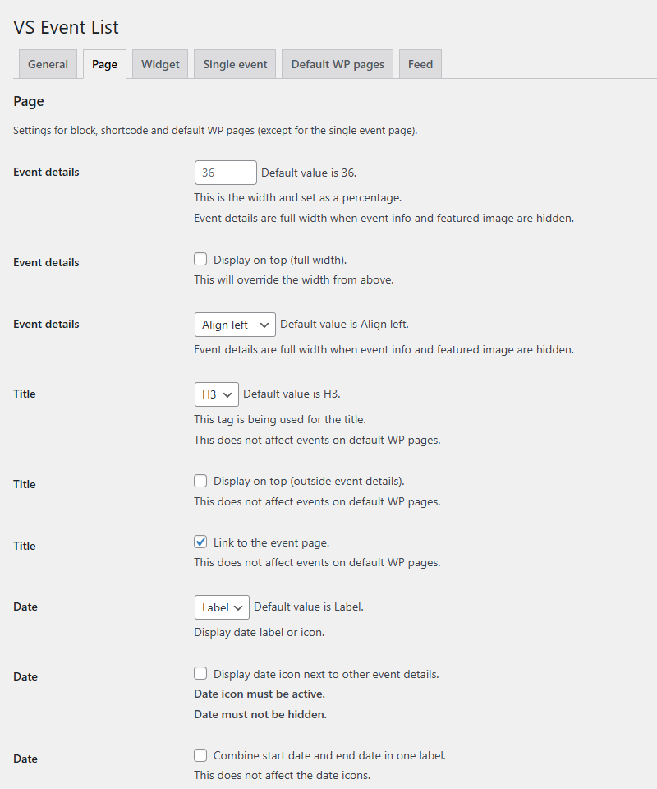Viewport: 657px width, 789px height.
Task: Enable 'Display on top (full width)' for event details
Action: coord(200,258)
